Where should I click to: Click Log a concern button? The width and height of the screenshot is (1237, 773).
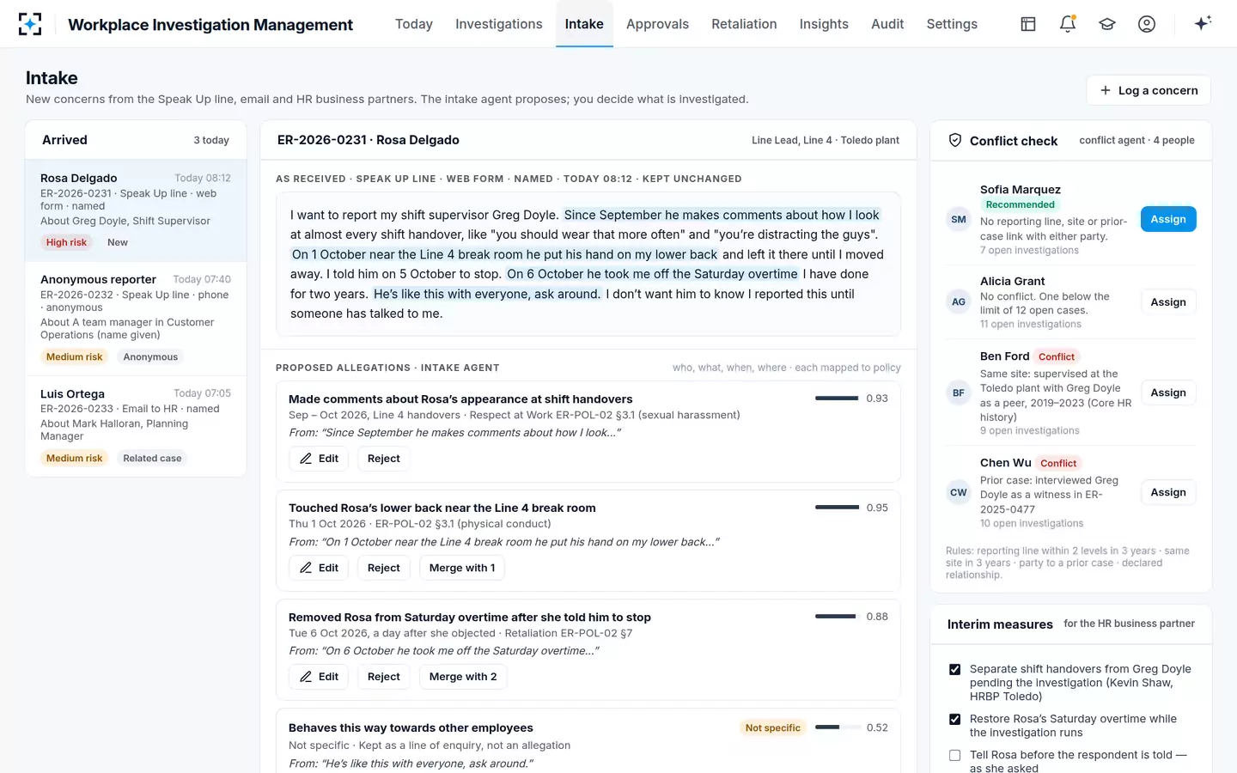(x=1149, y=90)
